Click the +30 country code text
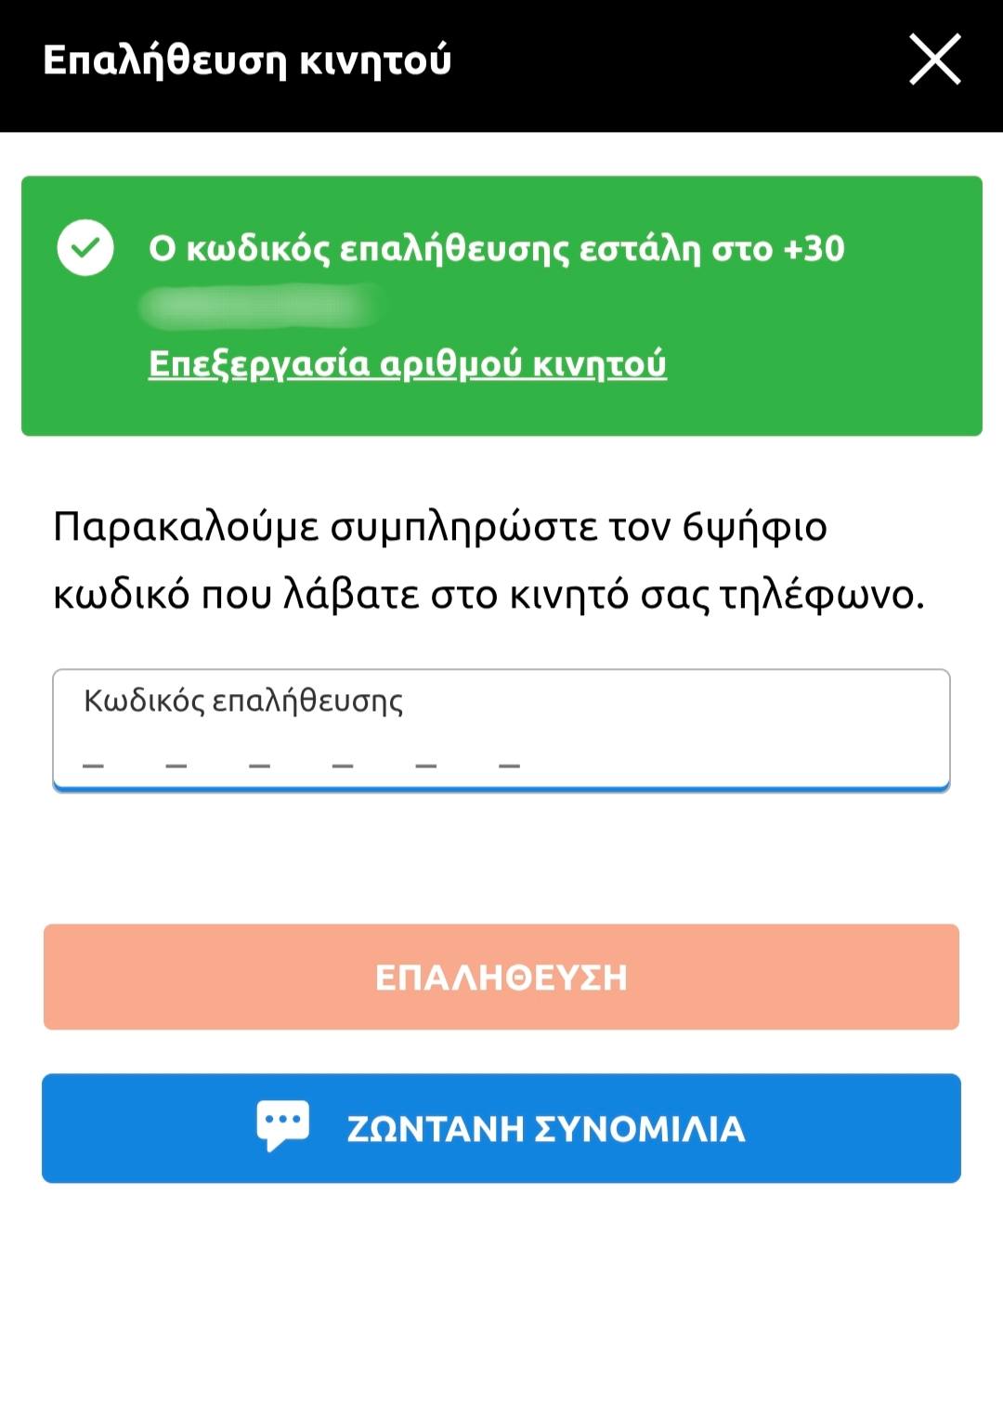The height and width of the screenshot is (1418, 1003). click(814, 249)
